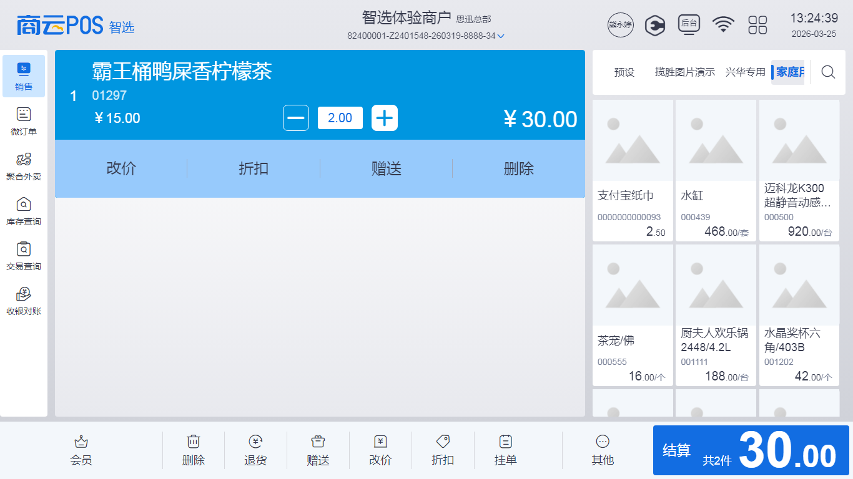Click the product search magnifier icon

click(828, 72)
